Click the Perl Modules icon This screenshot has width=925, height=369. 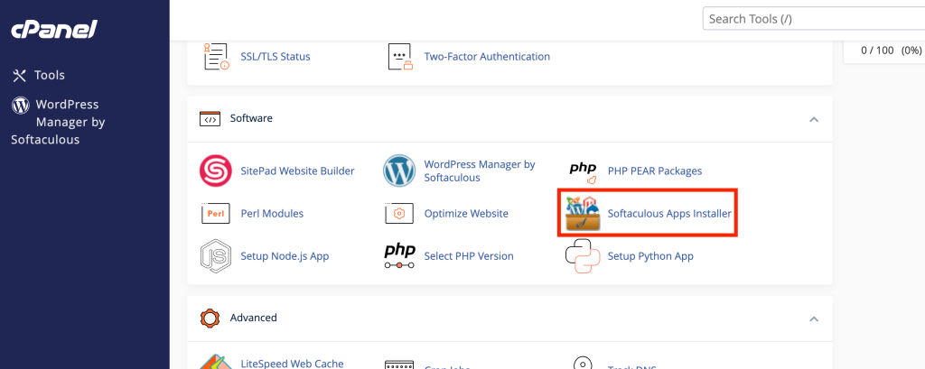pyautogui.click(x=216, y=214)
